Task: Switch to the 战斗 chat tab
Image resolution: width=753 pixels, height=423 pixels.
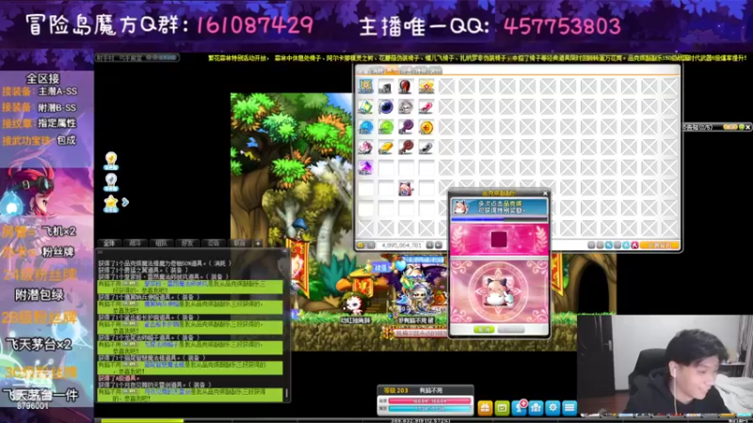Action: (136, 243)
